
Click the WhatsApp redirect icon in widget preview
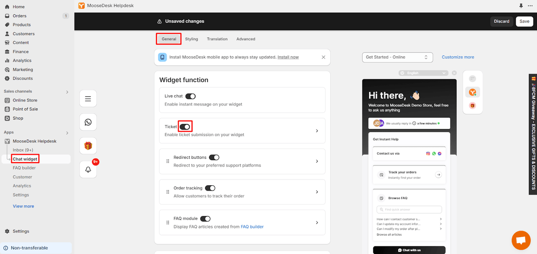coord(88,122)
